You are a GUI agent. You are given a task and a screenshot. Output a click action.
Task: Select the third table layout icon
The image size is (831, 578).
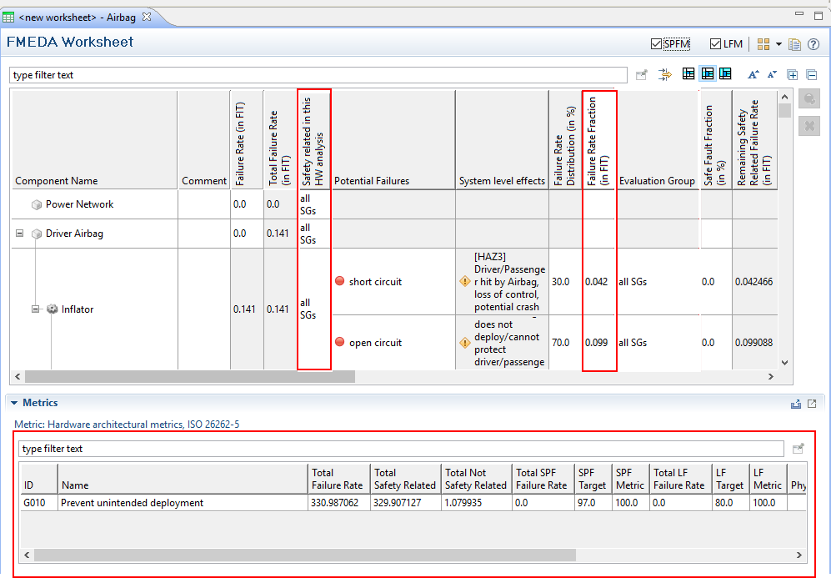coord(725,74)
